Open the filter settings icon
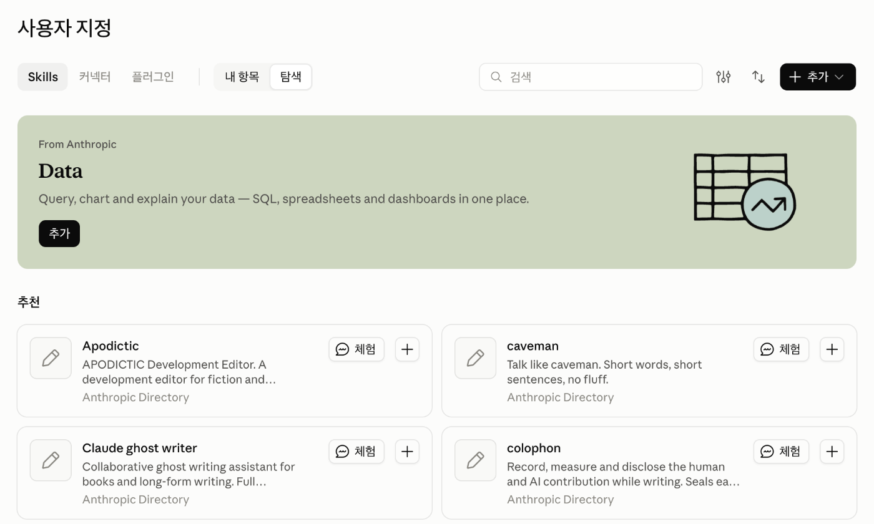Viewport: 874px width, 524px height. (724, 77)
